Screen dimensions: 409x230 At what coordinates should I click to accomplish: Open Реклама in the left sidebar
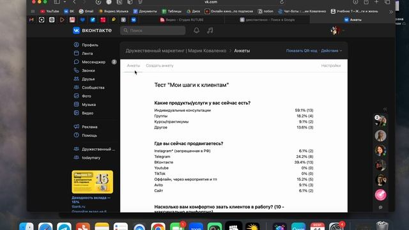(86, 126)
